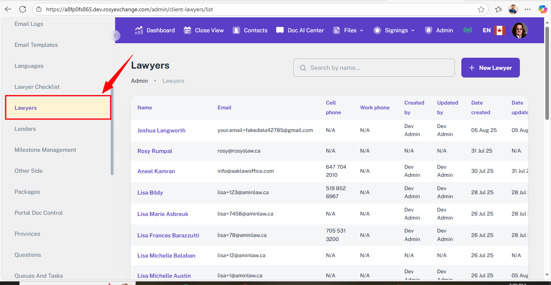Click the sidebar vertical scrollbar
The width and height of the screenshot is (551, 285).
(x=112, y=131)
